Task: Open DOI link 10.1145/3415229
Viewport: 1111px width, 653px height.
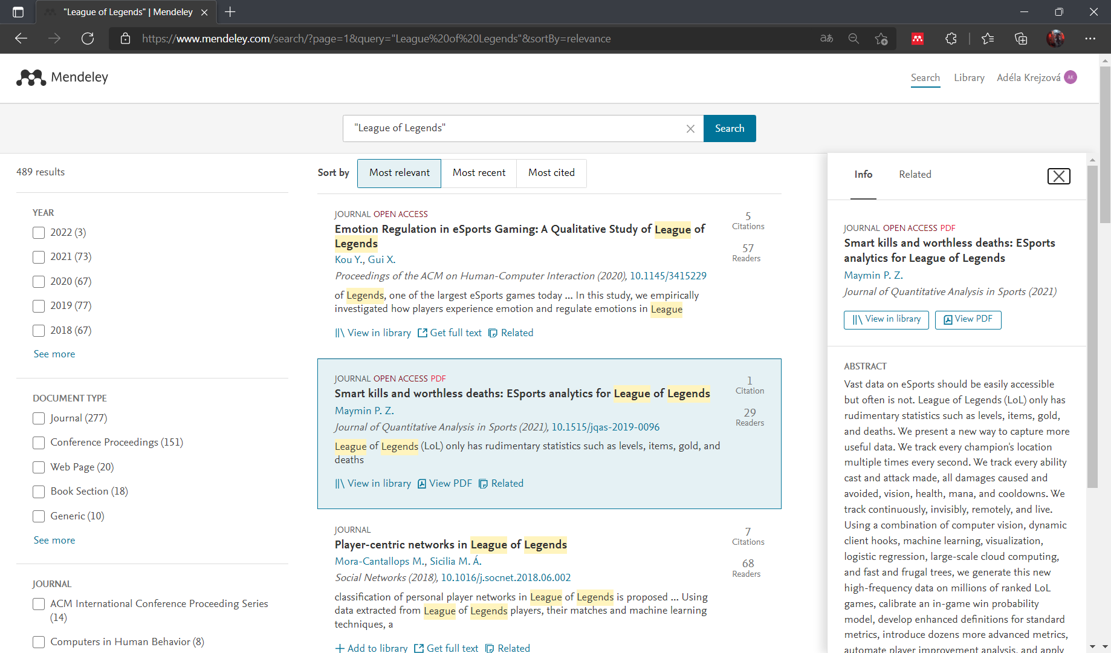Action: (668, 276)
